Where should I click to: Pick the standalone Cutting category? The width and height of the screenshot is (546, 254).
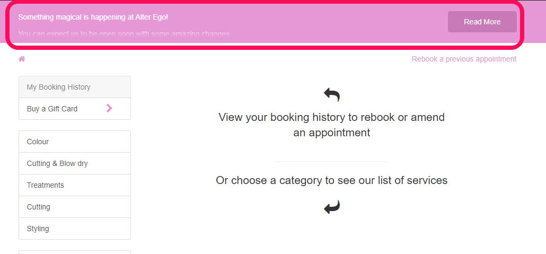(75, 207)
